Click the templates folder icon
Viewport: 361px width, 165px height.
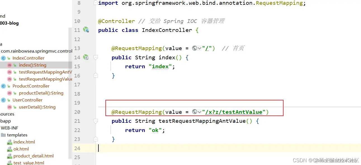pos(3,135)
